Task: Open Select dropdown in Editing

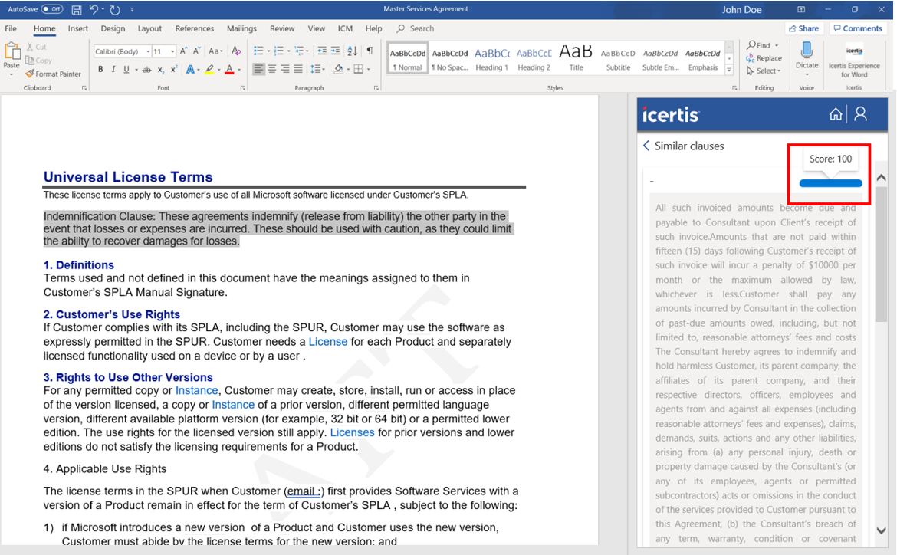Action: [x=764, y=71]
